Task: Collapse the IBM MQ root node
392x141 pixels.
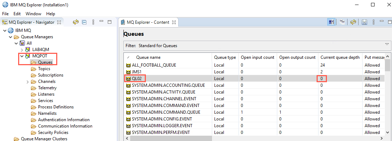Action: [x=5, y=30]
